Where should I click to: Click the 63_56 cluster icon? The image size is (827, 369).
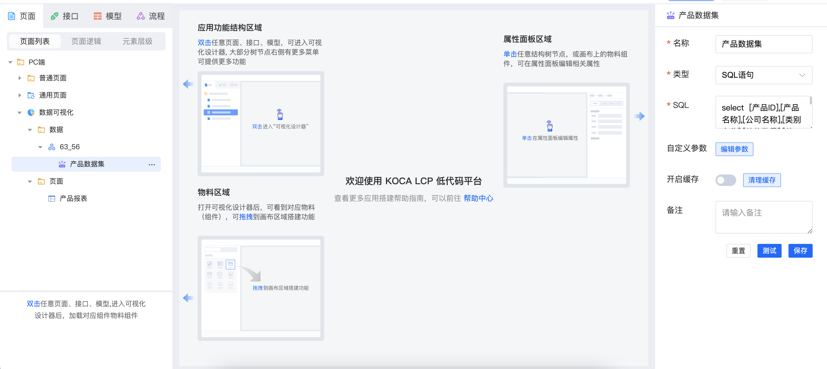[52, 147]
